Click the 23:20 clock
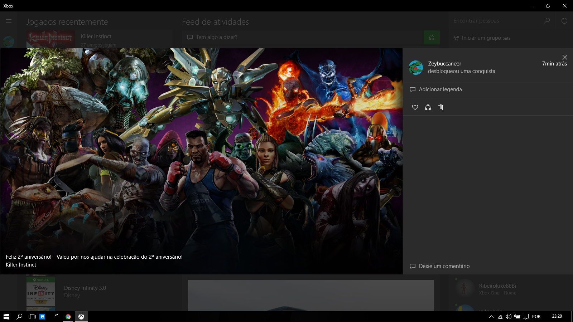The width and height of the screenshot is (573, 322). [x=557, y=316]
